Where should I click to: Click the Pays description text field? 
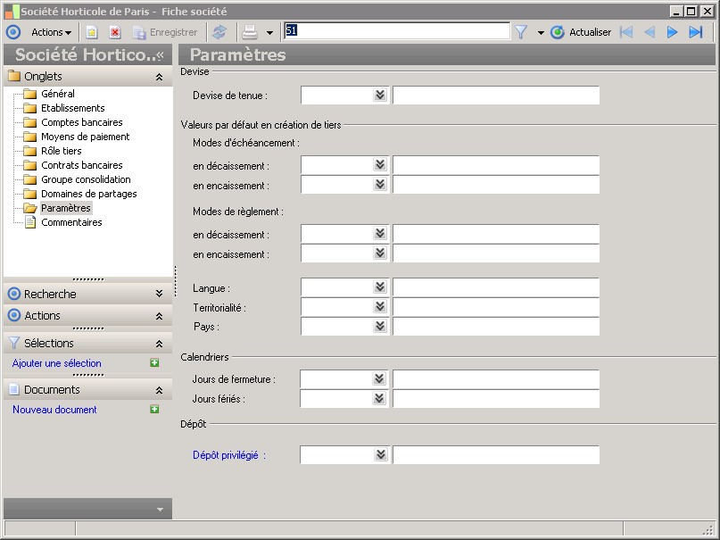tap(495, 327)
